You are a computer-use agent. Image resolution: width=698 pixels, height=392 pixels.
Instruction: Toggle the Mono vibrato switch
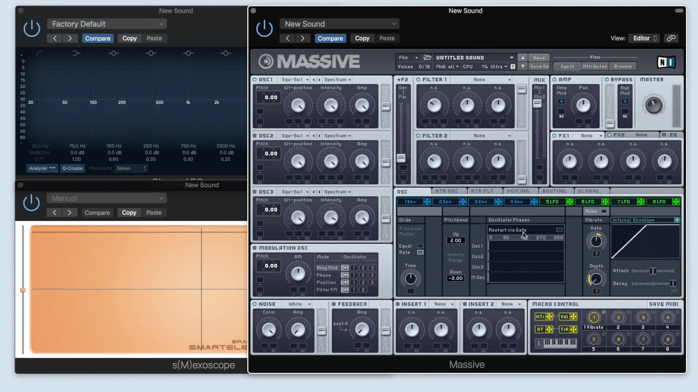604,211
